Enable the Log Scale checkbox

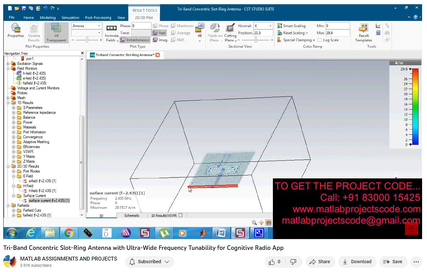click(319, 40)
